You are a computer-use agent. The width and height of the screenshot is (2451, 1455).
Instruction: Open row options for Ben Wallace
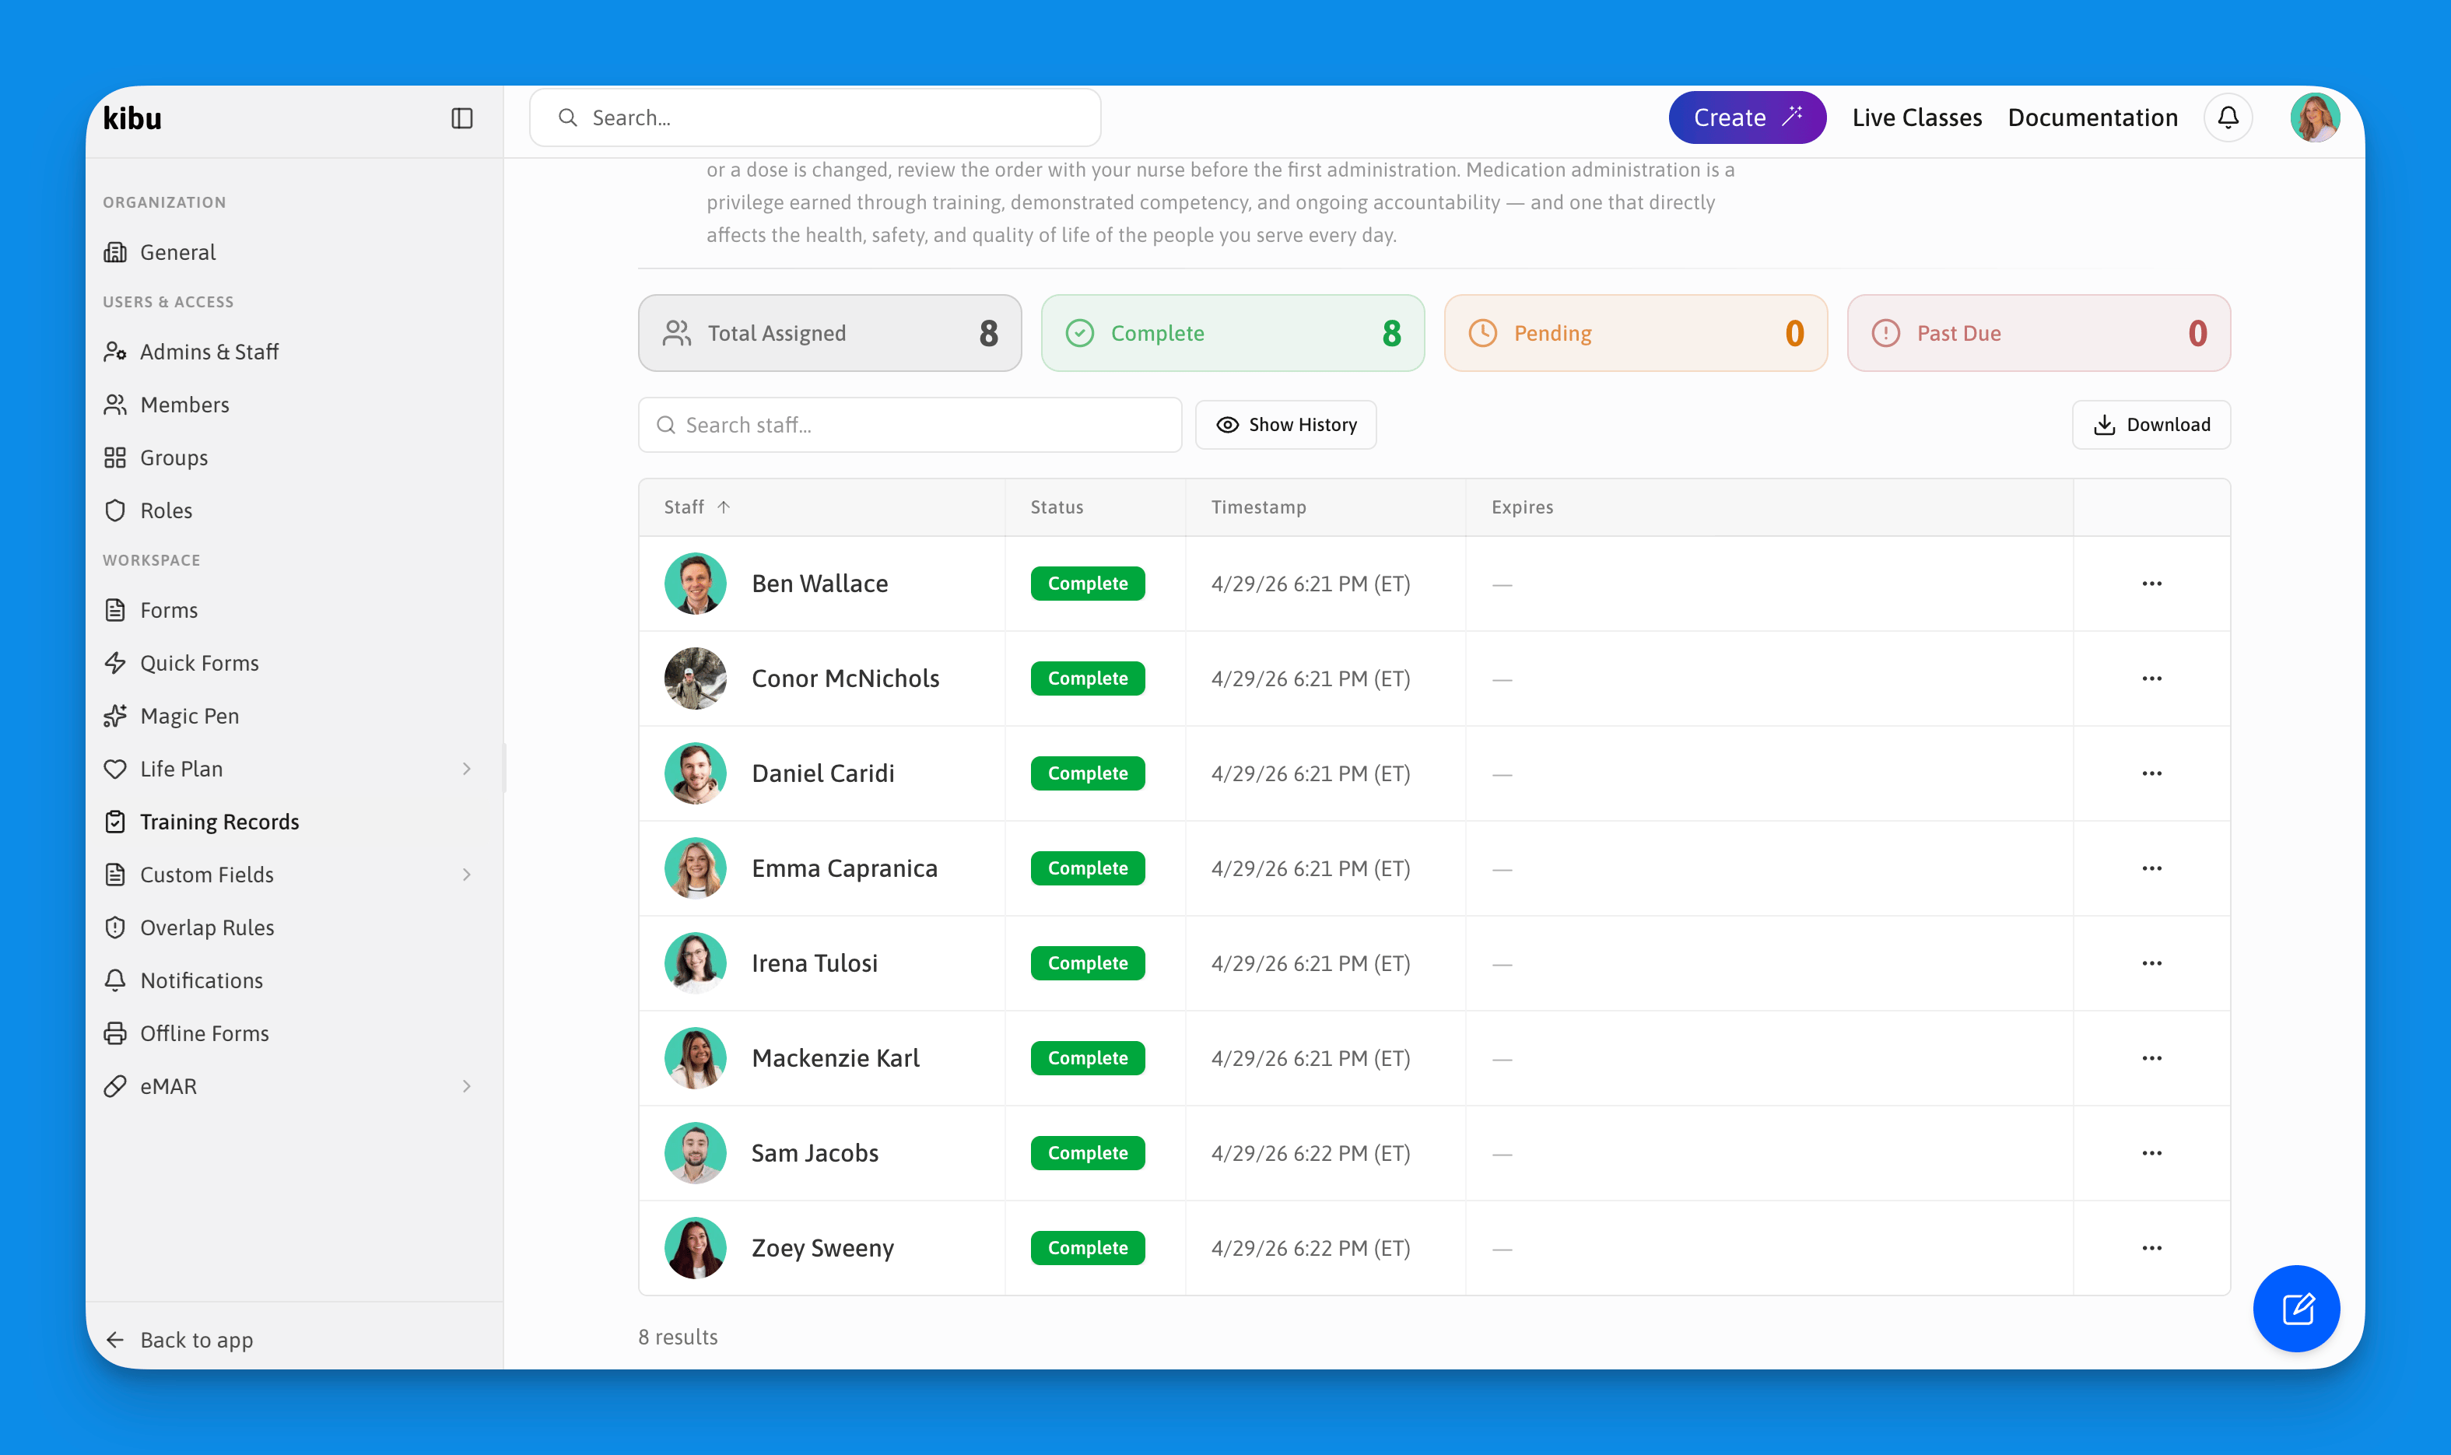(x=2151, y=584)
